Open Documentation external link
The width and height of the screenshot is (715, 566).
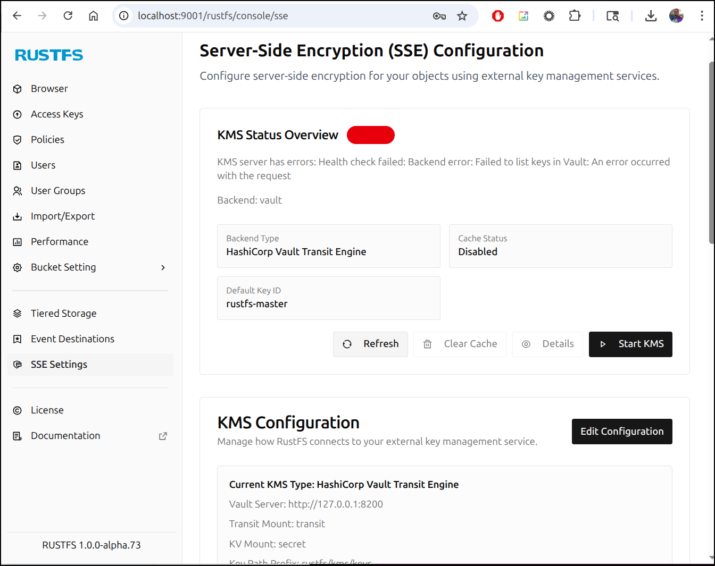click(163, 436)
